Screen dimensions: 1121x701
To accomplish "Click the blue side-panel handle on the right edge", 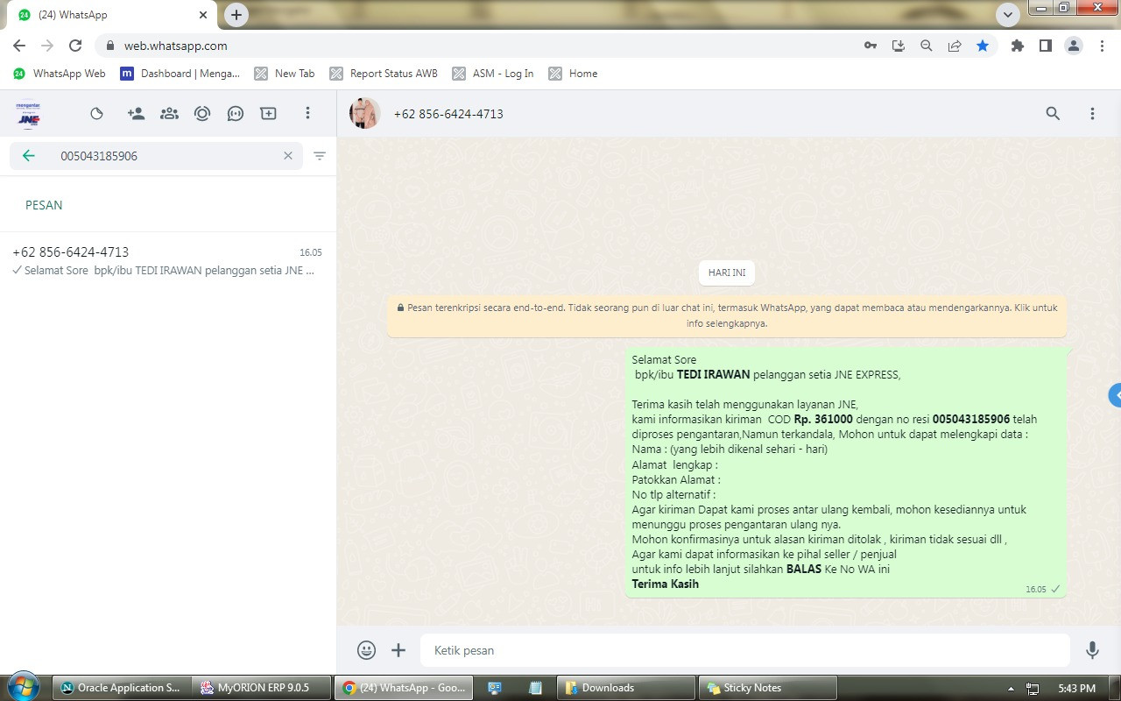I will (x=1115, y=395).
